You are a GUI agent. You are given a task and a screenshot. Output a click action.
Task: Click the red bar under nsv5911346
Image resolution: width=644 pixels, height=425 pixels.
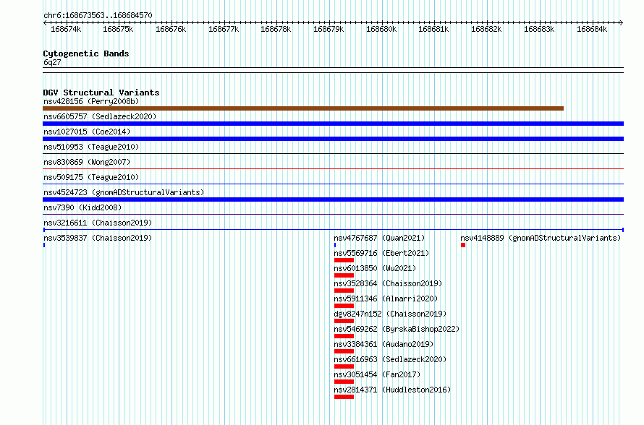pyautogui.click(x=344, y=306)
